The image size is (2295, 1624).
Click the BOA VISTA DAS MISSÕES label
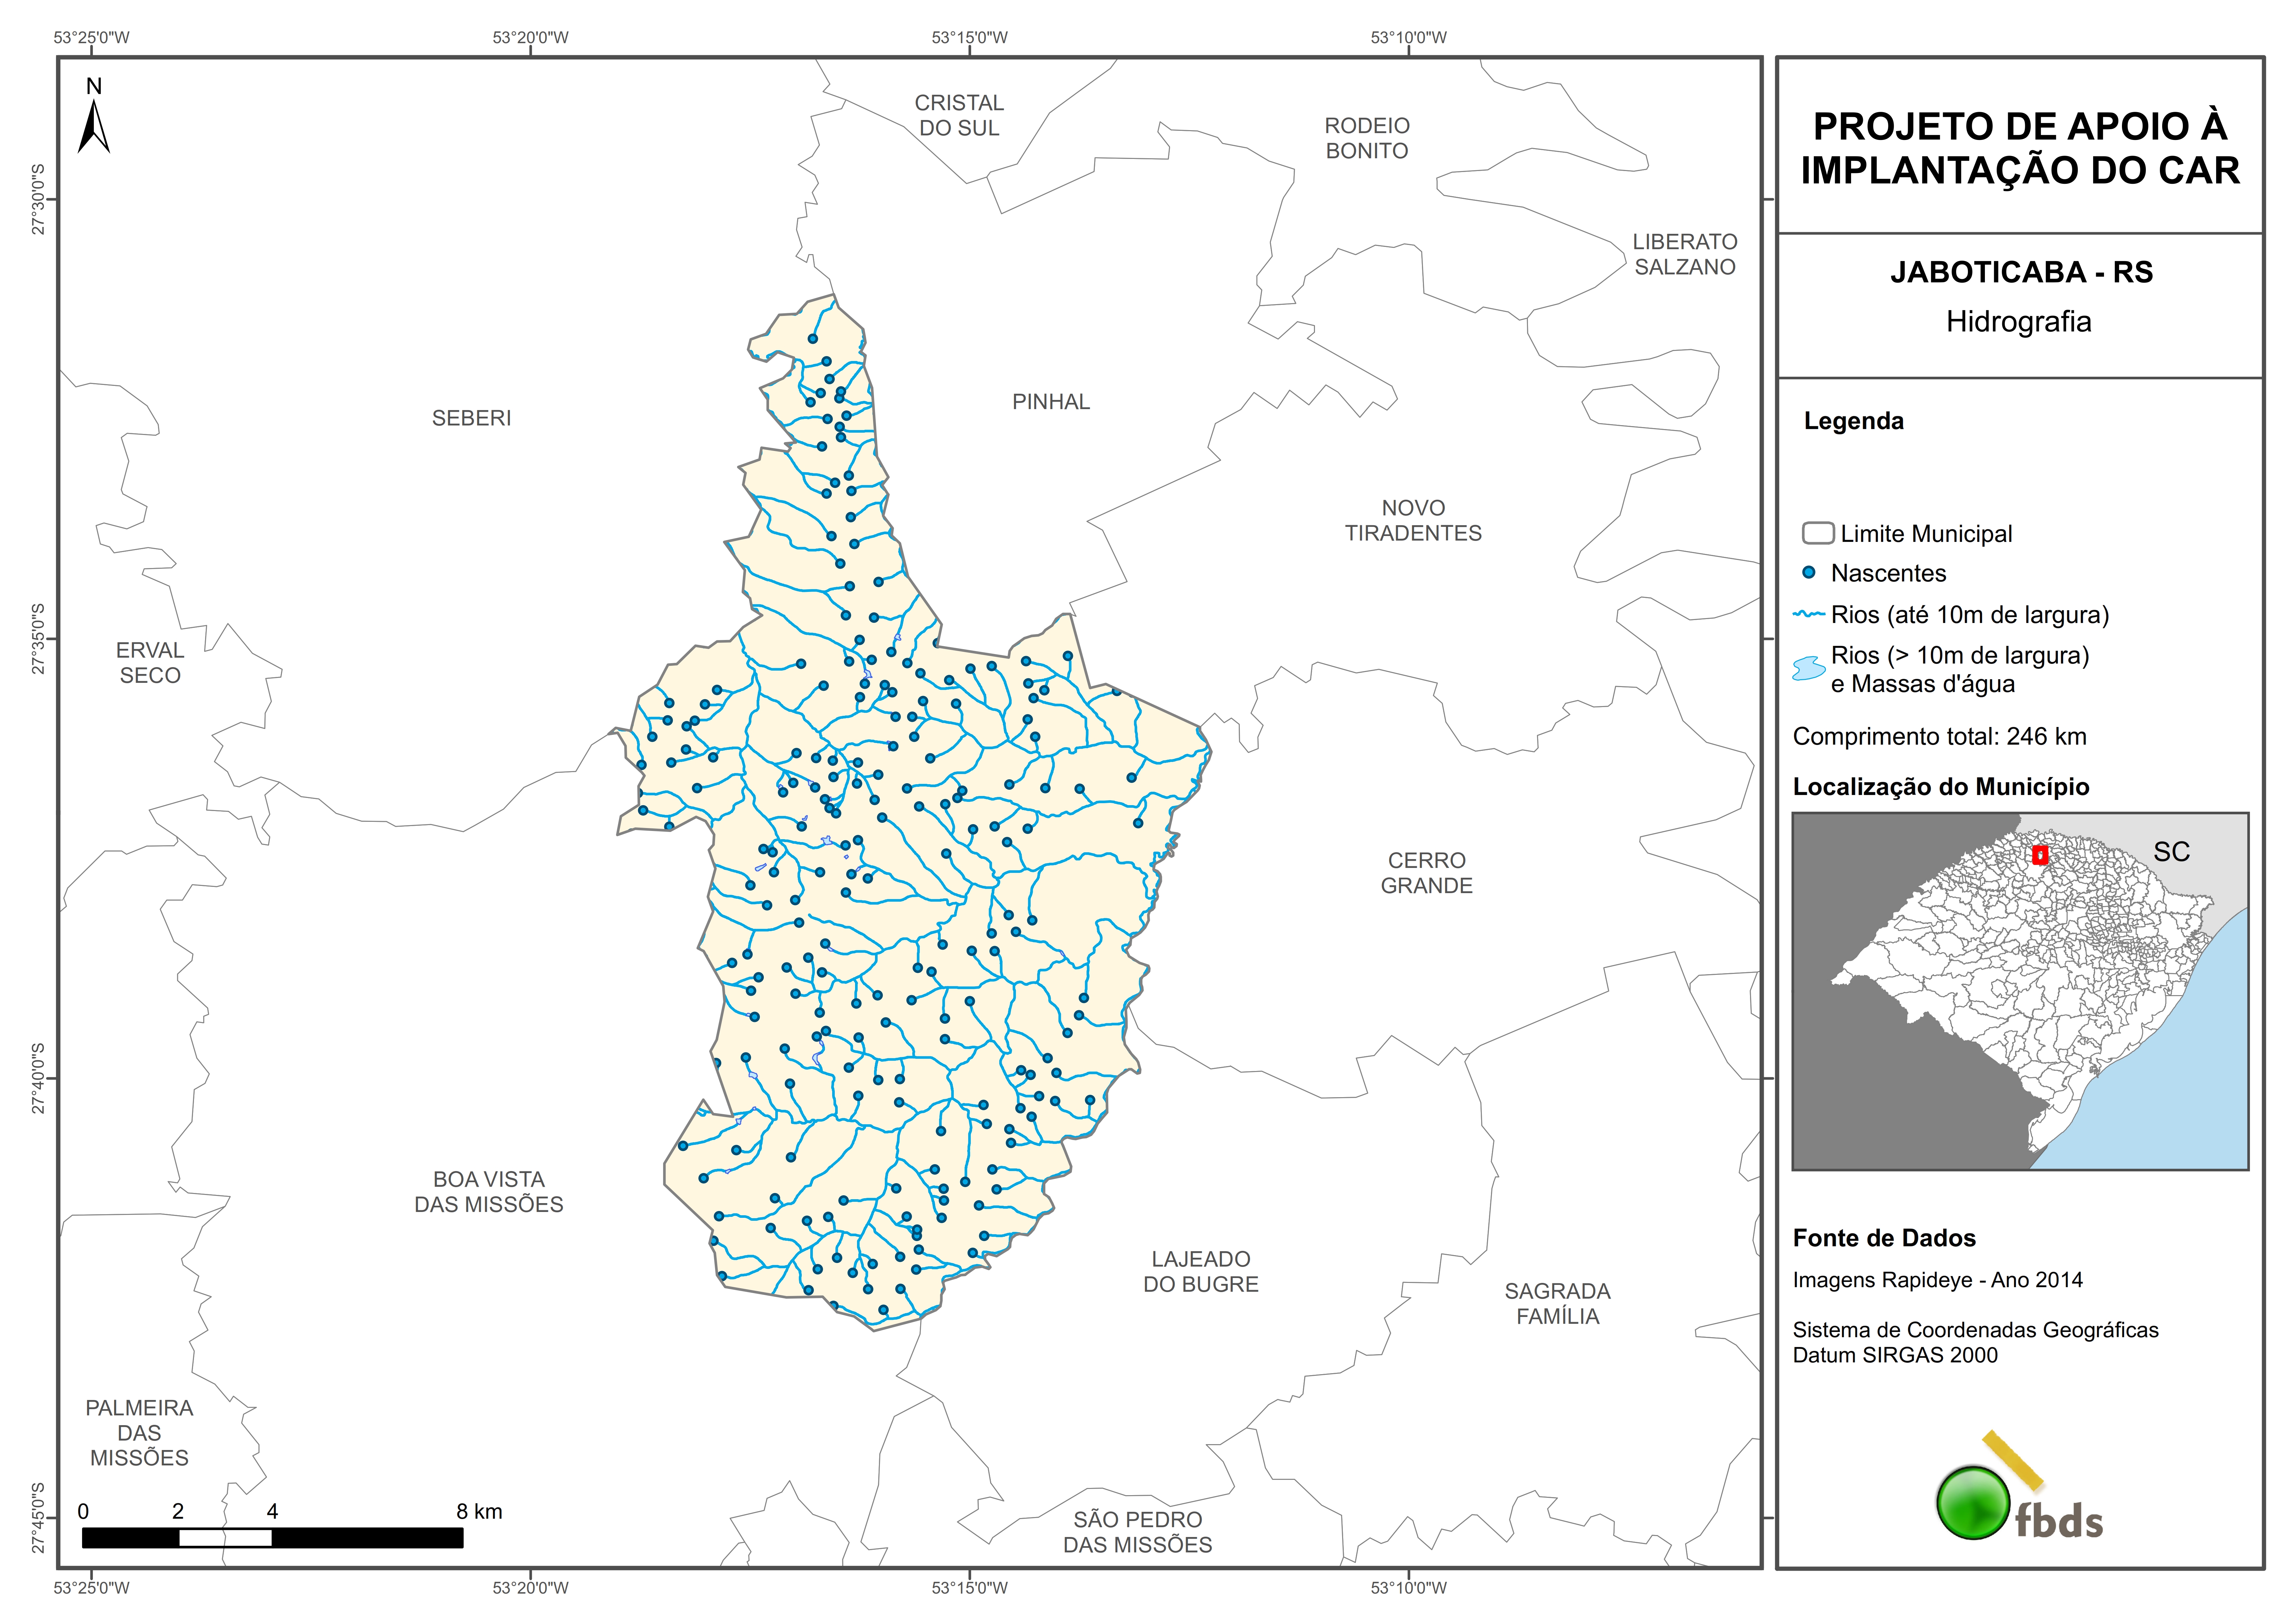click(489, 1192)
